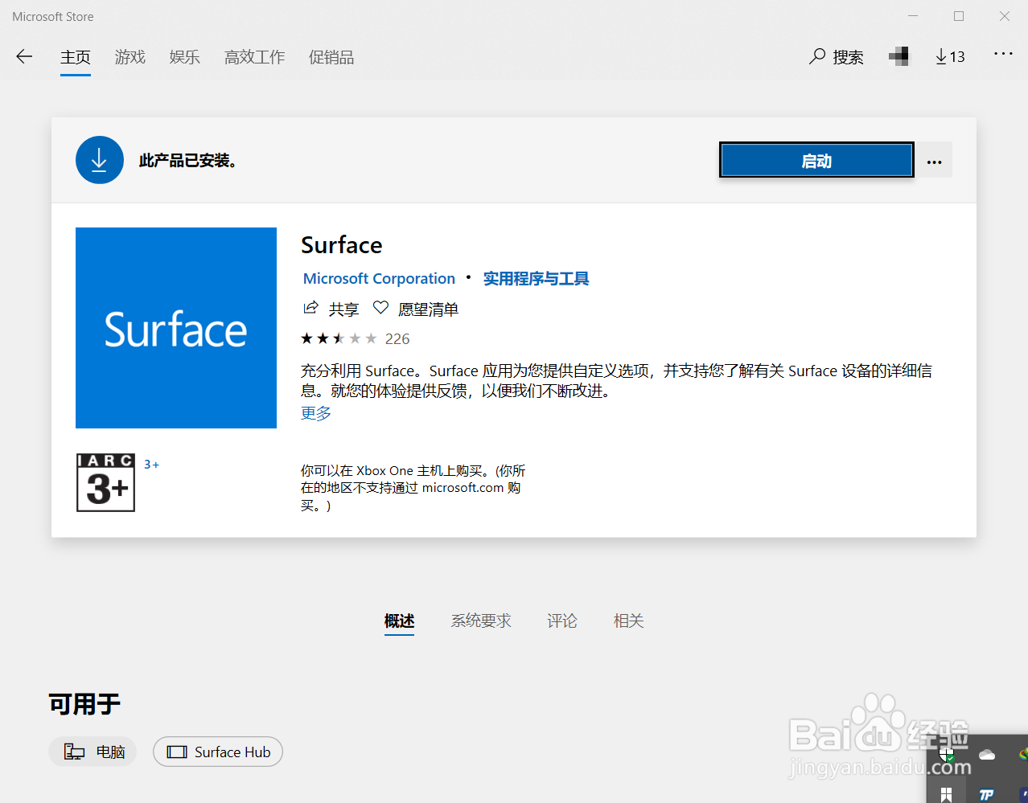The width and height of the screenshot is (1028, 803).
Task: Click the installed-product download circle icon
Action: pos(99,159)
